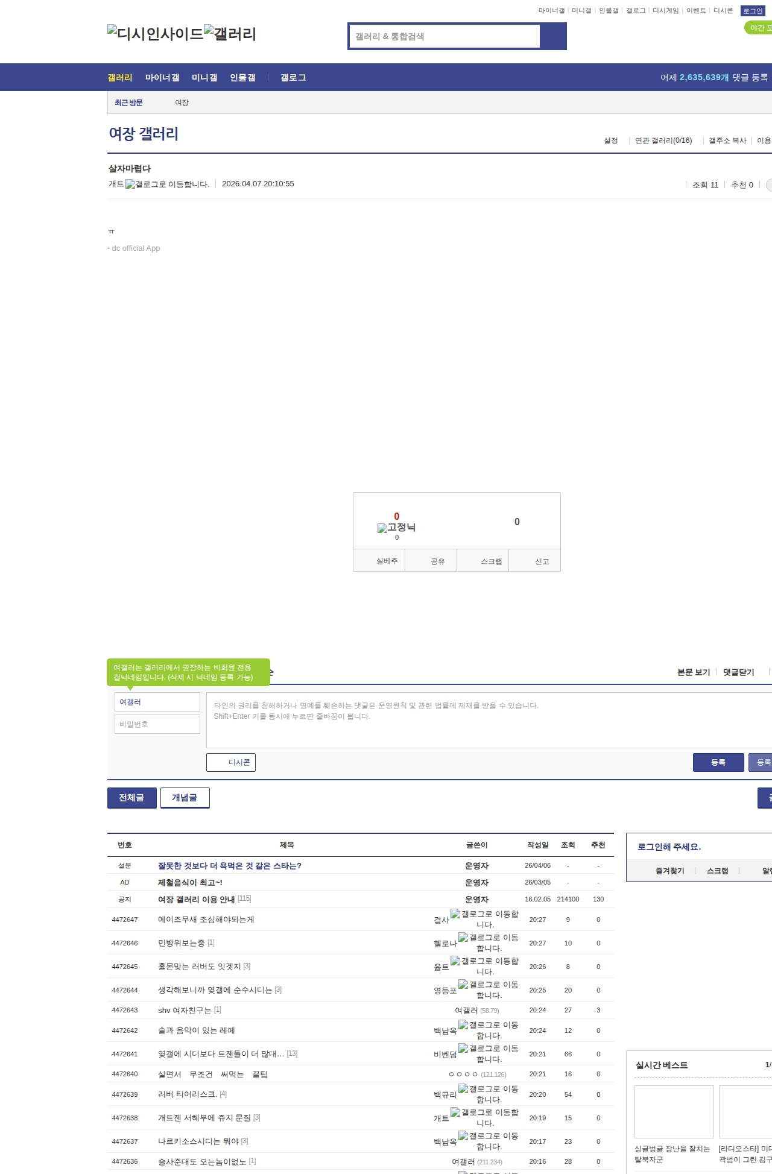The width and height of the screenshot is (772, 1174).
Task: Open the 디시콘 picker in the comment form
Action: 231,762
